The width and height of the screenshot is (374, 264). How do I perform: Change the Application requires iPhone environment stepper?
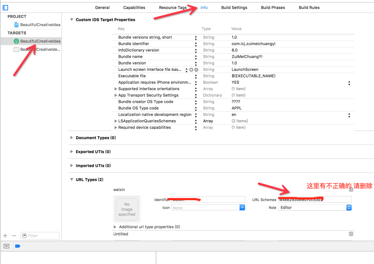pyautogui.click(x=349, y=83)
